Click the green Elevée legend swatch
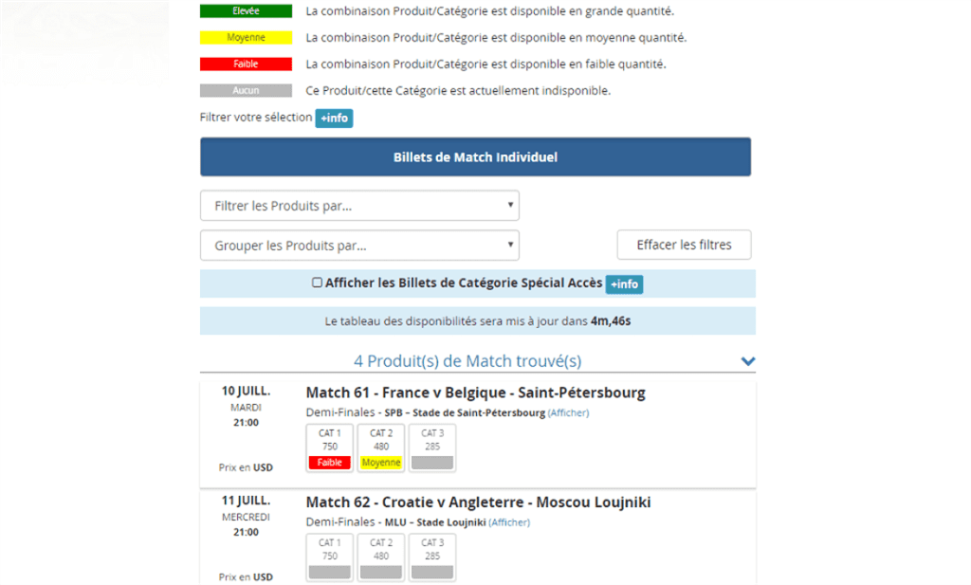The height and width of the screenshot is (585, 971). pyautogui.click(x=246, y=11)
